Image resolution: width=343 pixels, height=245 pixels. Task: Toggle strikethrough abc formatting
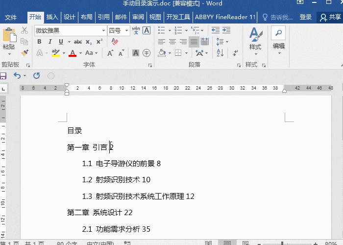click(78, 42)
